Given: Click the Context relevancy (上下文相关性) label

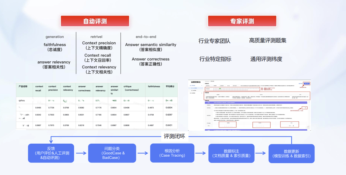Looking at the screenshot, I should tap(99, 69).
